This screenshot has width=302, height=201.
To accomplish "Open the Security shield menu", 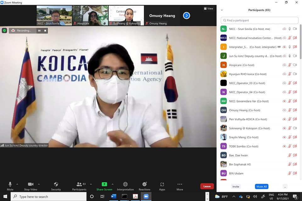I will click(56, 186).
